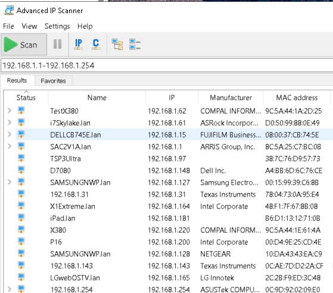Image resolution: width=333 pixels, height=293 pixels.
Task: Click the computer icon for DELLCB745E.lan
Action: [x=21, y=134]
